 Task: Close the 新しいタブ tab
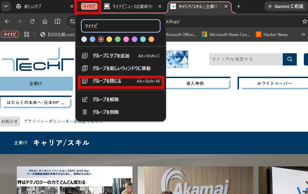point(72,7)
